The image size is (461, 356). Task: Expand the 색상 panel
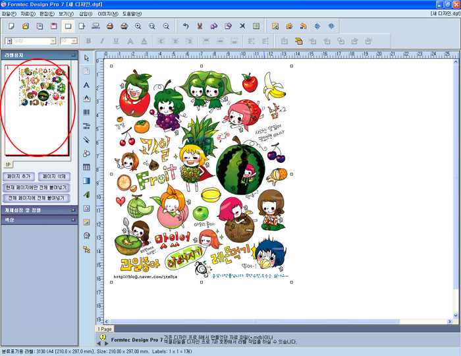[73, 220]
